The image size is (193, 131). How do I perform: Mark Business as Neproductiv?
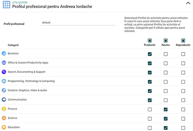[183, 54]
